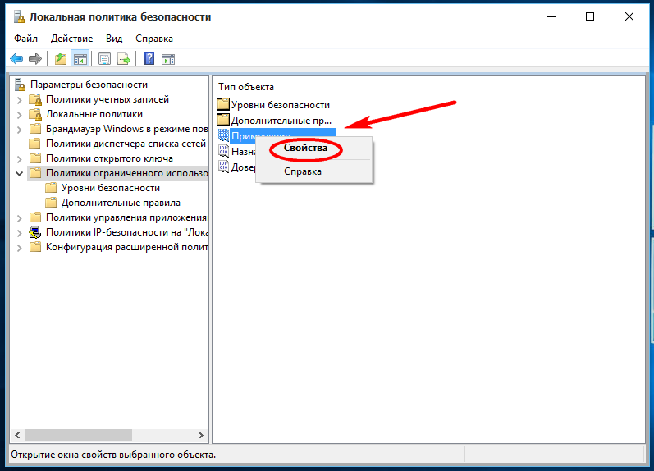Click the export list toolbar icon
The height and width of the screenshot is (471, 654).
pyautogui.click(x=124, y=59)
